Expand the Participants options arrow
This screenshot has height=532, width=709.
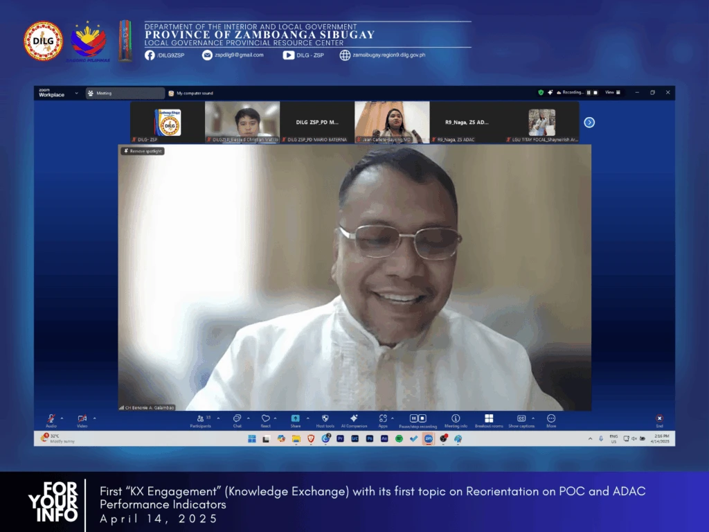tap(218, 418)
